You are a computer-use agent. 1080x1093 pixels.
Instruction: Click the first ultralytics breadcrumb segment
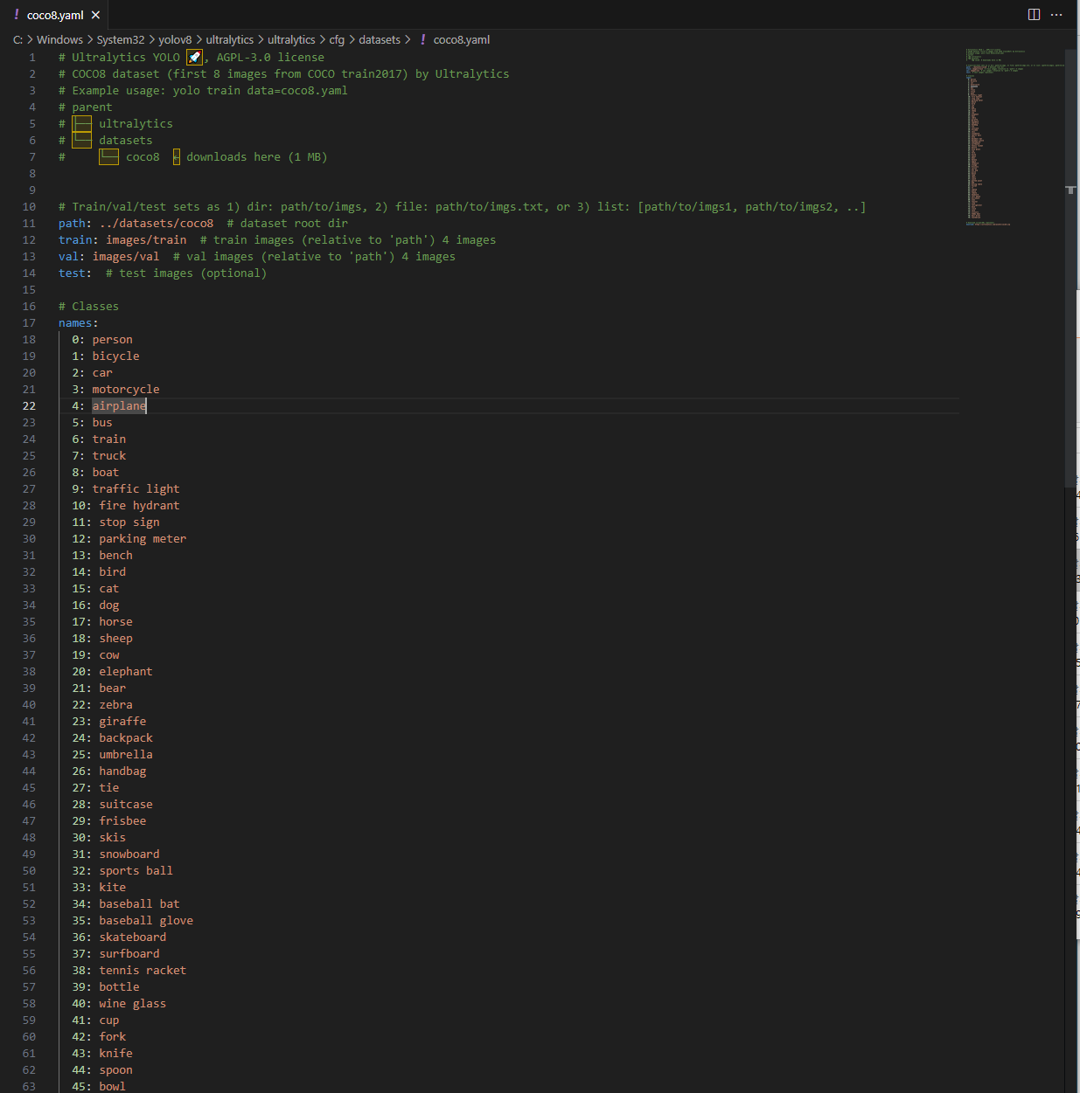[230, 40]
